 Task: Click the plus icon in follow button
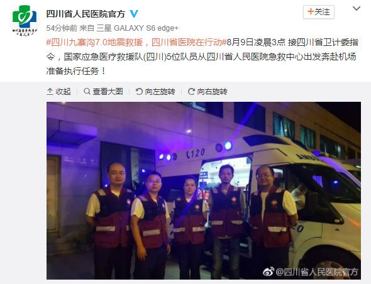(311, 11)
